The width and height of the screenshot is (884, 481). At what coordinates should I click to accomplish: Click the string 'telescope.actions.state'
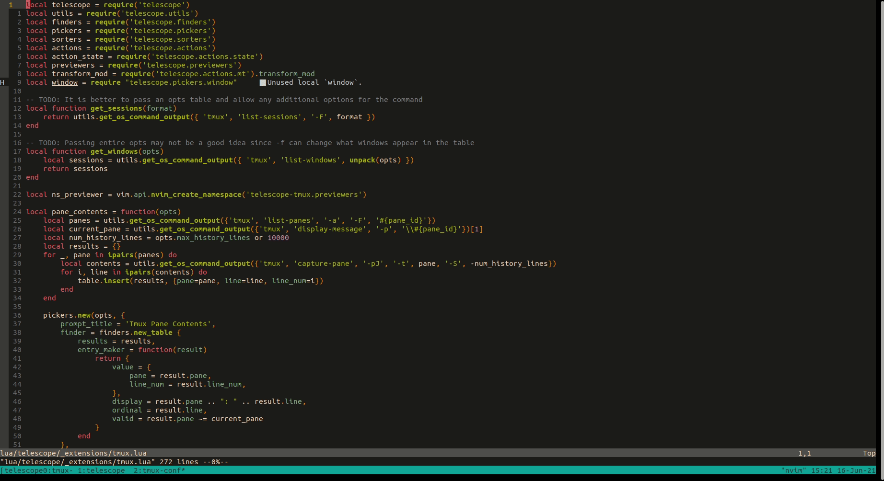pos(205,57)
